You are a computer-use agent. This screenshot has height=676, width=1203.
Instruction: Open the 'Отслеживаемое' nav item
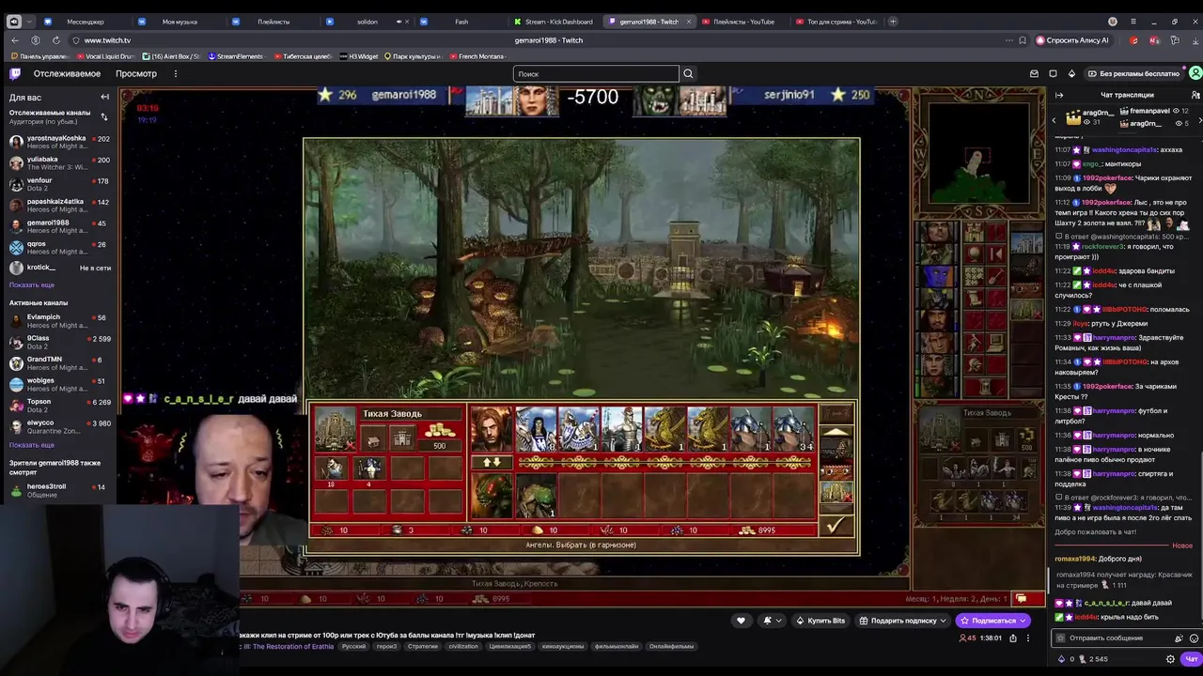[x=67, y=73]
